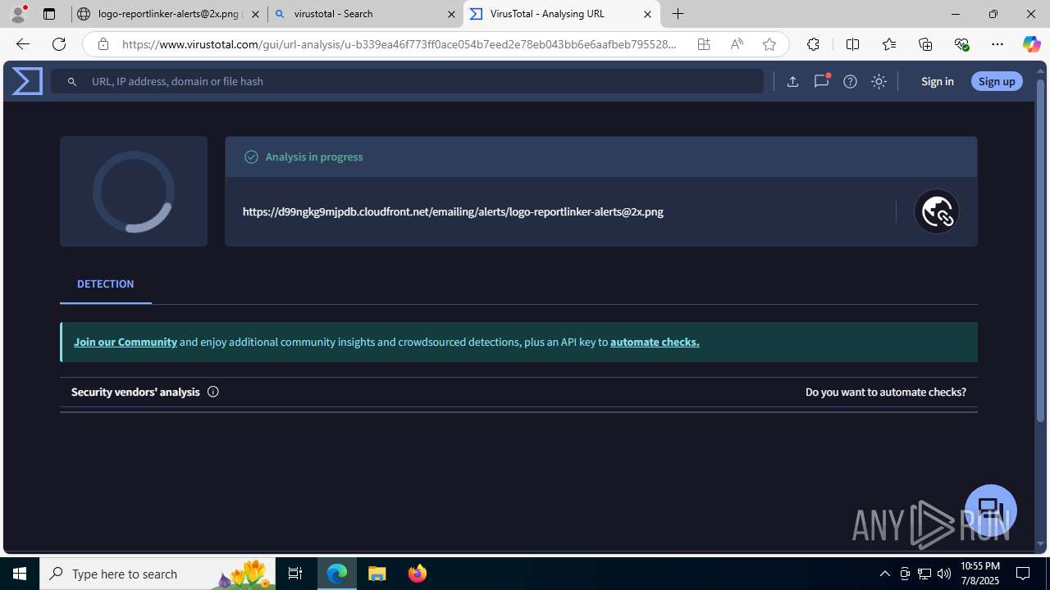The image size is (1050, 590).
Task: Click the browser address bar
Action: [399, 44]
